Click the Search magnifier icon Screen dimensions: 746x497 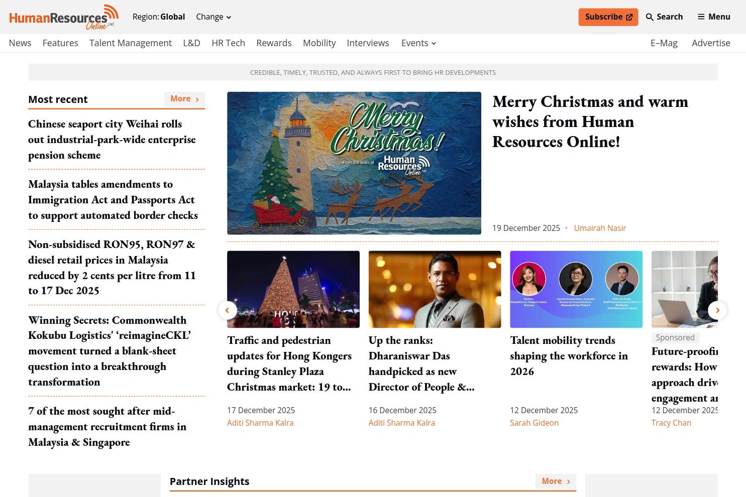pyautogui.click(x=650, y=17)
